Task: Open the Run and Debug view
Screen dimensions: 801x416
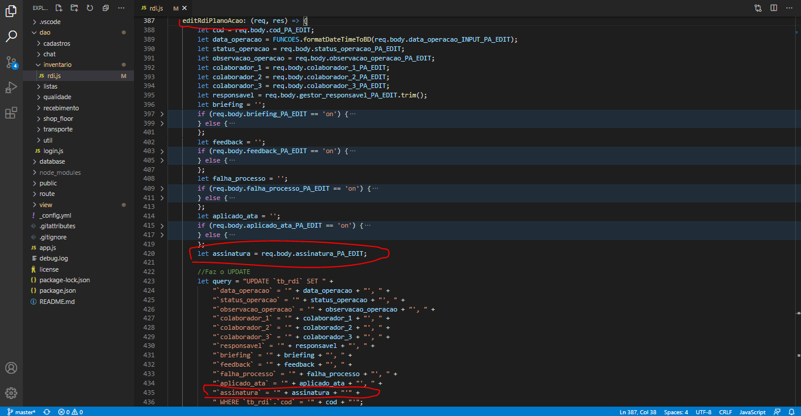Action: [11, 87]
